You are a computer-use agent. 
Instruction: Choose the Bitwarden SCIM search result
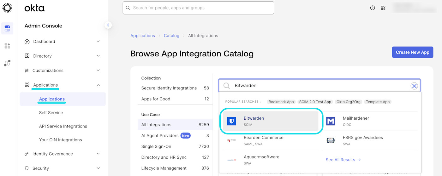271,121
